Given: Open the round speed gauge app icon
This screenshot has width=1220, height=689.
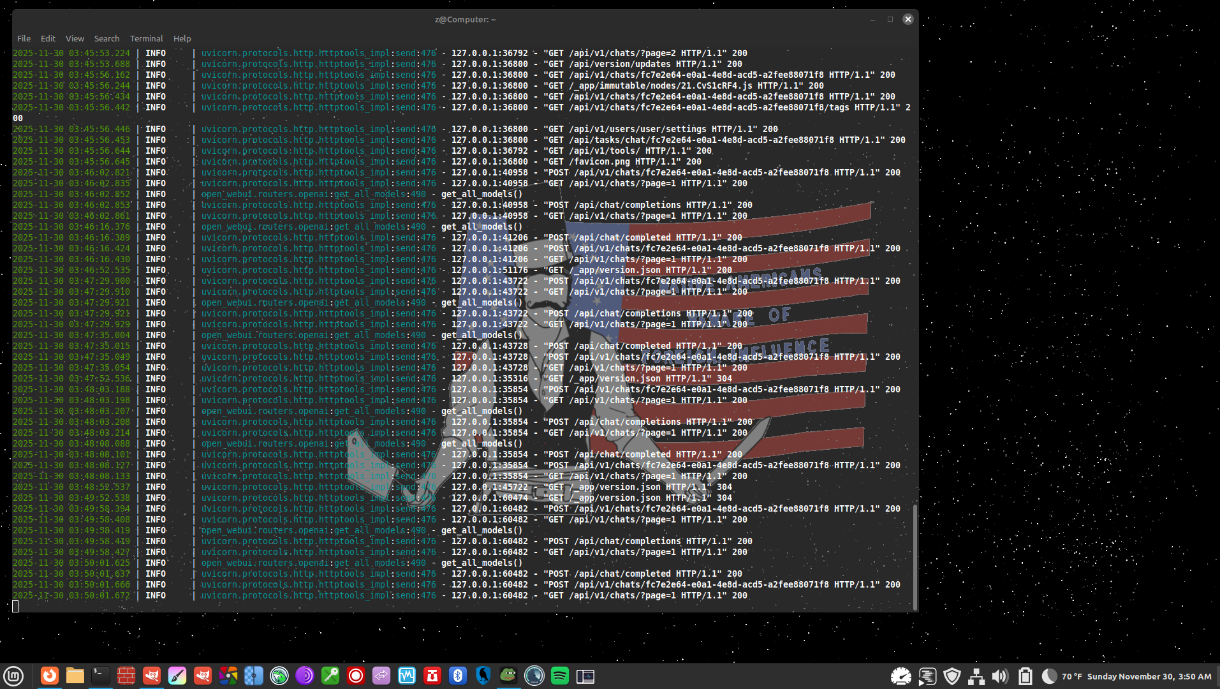Looking at the screenshot, I should (x=534, y=676).
